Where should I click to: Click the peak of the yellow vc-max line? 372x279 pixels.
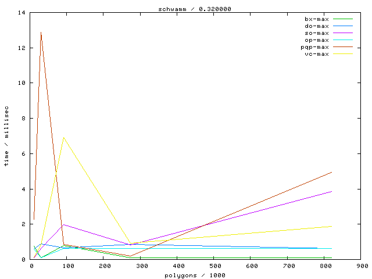click(x=63, y=138)
